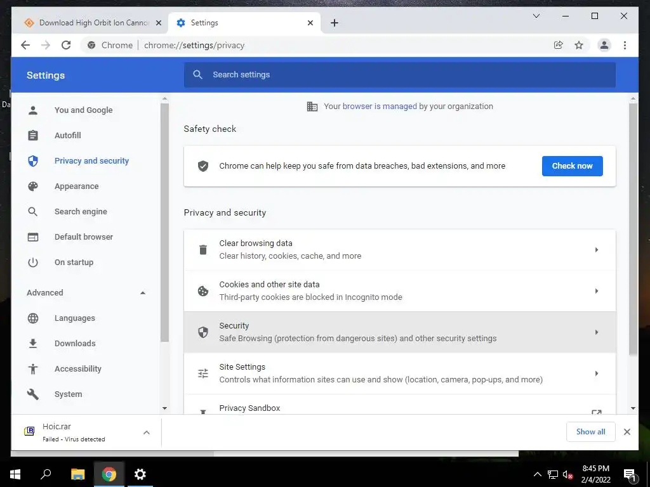Select the Settings tab
The height and width of the screenshot is (487, 650).
(244, 23)
